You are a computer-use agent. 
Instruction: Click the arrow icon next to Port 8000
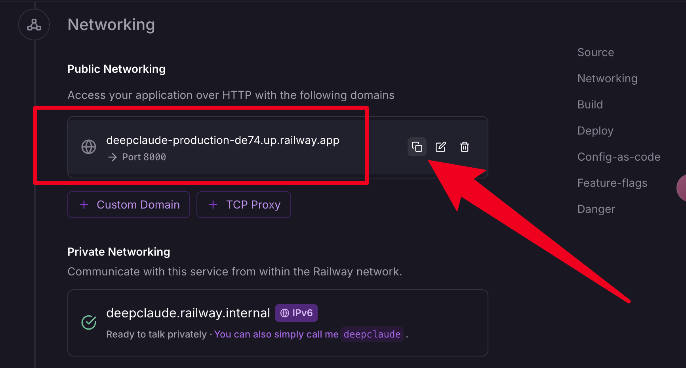pyautogui.click(x=112, y=157)
